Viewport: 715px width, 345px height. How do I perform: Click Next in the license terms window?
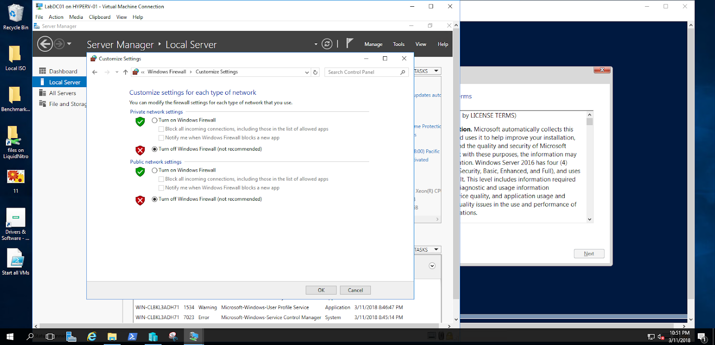(589, 253)
